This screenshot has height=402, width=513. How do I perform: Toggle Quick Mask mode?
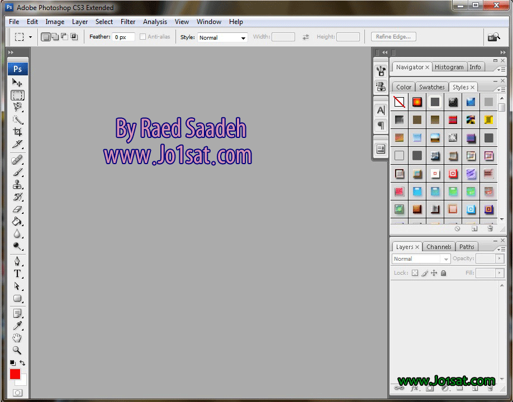click(17, 393)
